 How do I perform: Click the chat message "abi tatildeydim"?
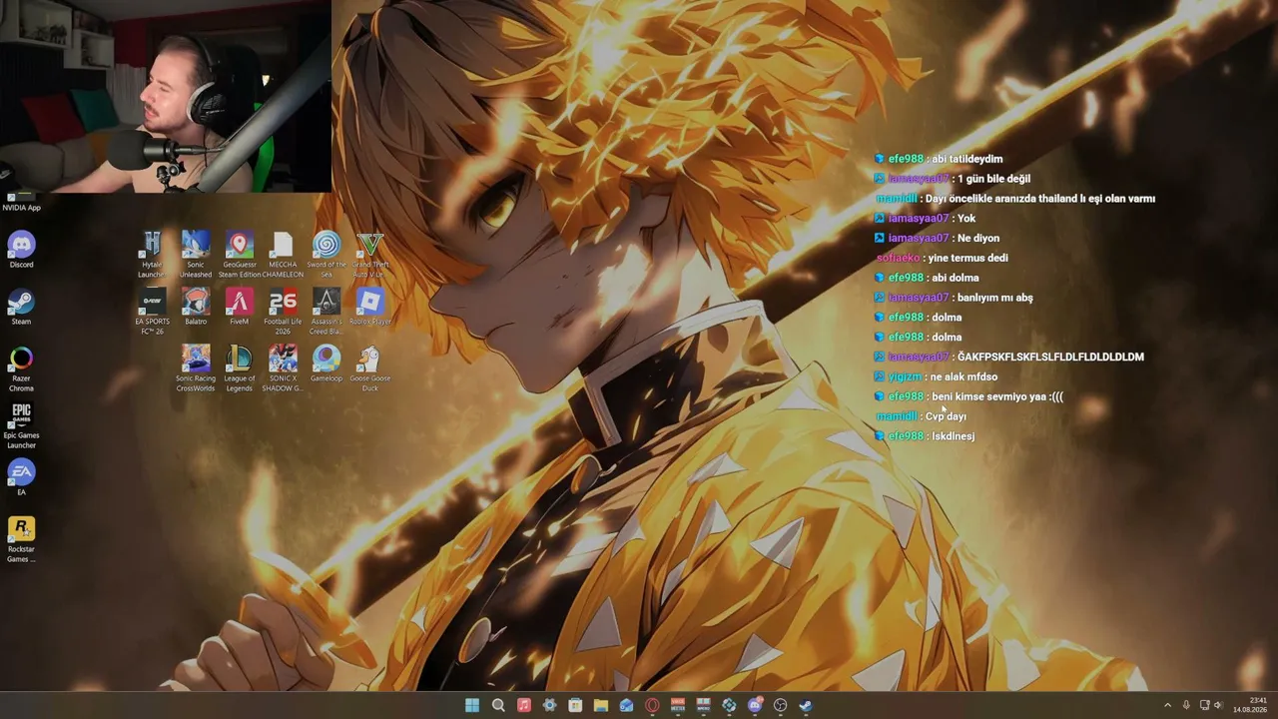click(x=966, y=159)
